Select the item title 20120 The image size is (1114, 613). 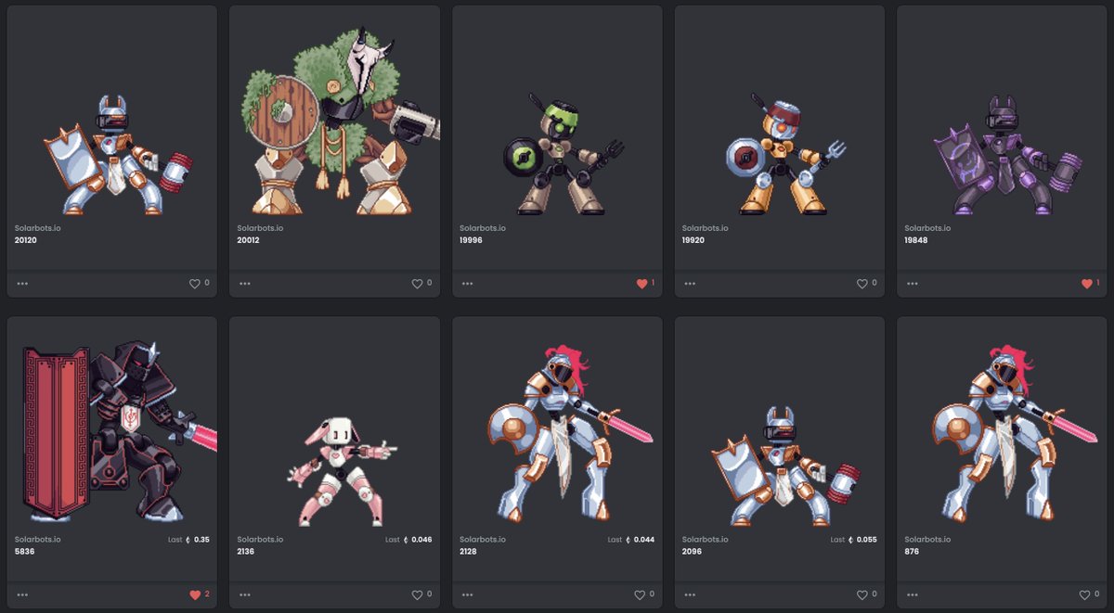pyautogui.click(x=26, y=240)
